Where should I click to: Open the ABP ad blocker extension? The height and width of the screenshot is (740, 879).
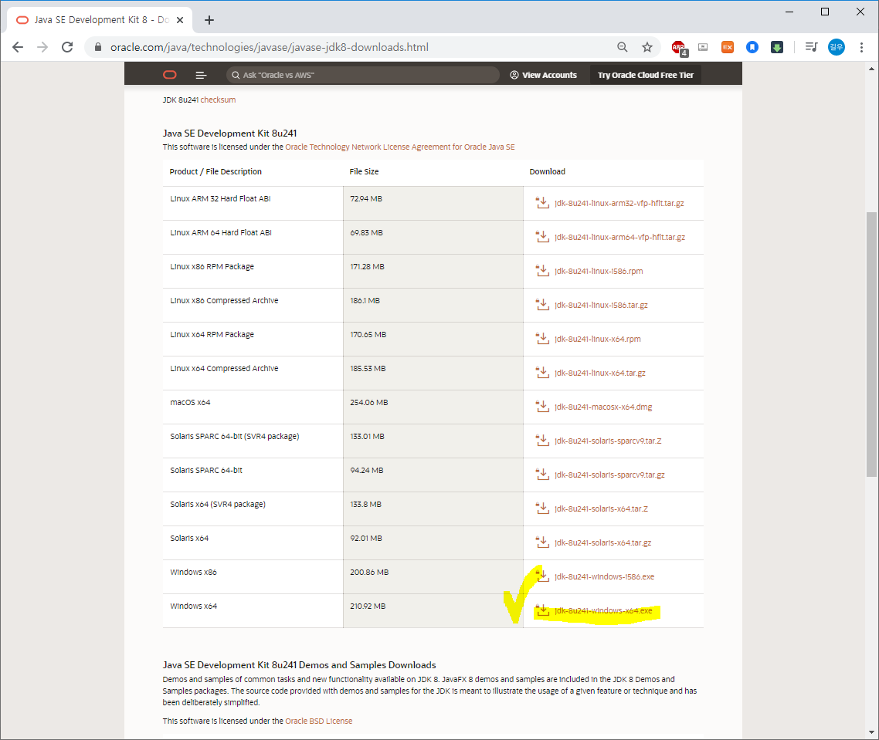point(679,48)
